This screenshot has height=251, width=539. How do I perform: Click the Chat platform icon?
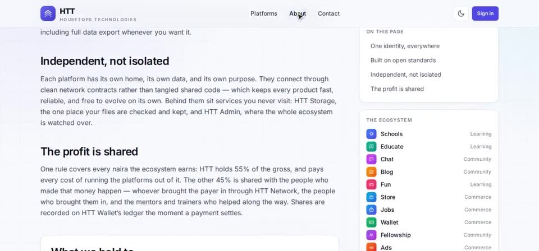[371, 160]
